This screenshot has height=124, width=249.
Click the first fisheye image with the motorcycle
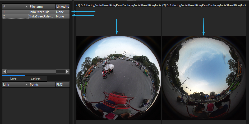(x=118, y=78)
